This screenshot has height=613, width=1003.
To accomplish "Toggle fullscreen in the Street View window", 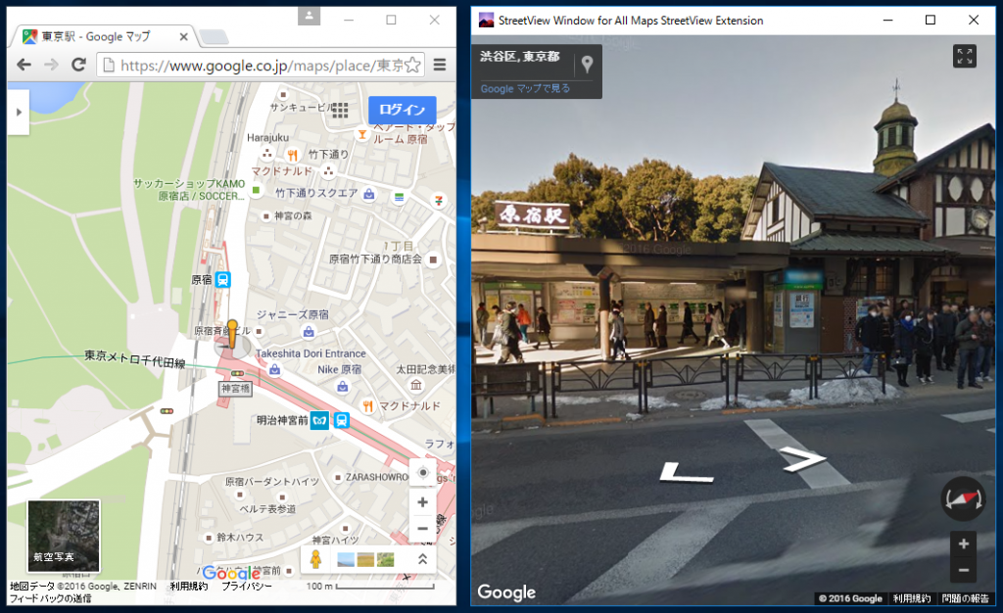I will tap(964, 57).
